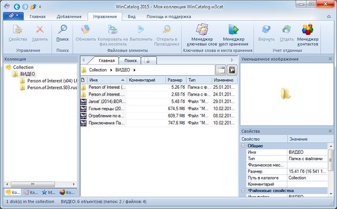Click the collection tree horizontal scrollbar thumb
Viewport: 337px width, 209px height.
(33, 184)
